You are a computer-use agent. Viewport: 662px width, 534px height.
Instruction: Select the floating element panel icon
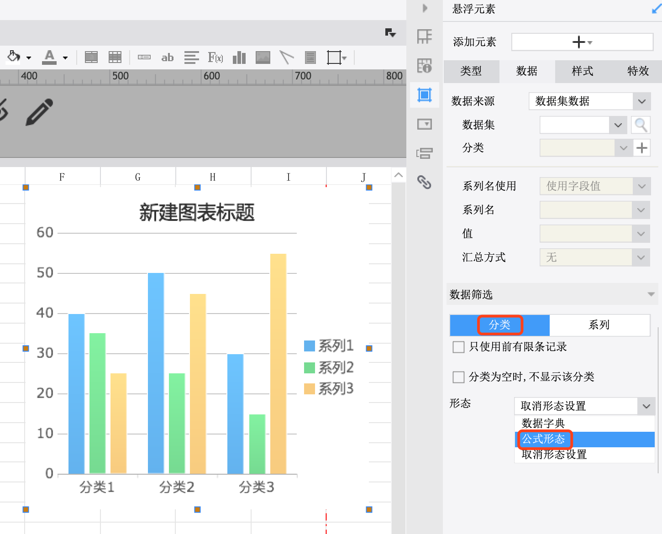click(425, 95)
